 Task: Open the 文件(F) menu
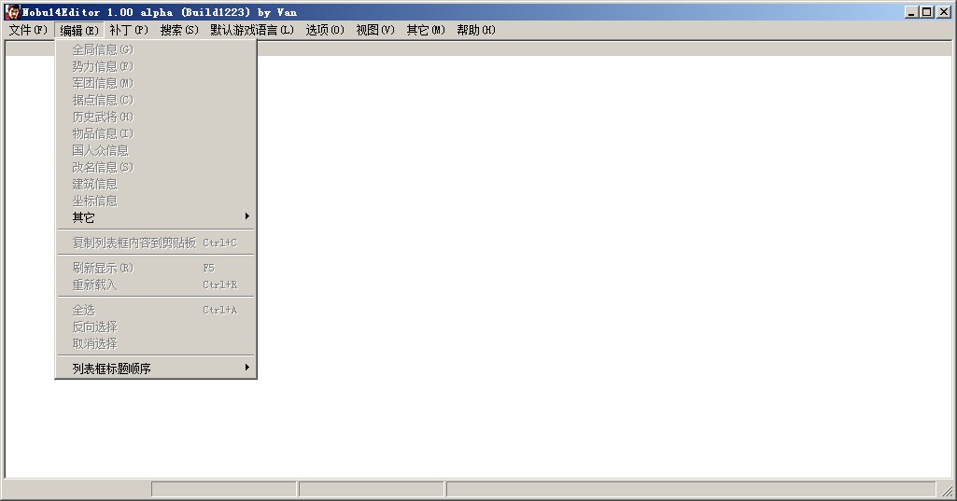coord(28,30)
